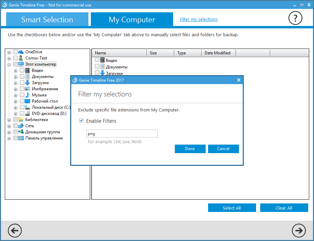Image resolution: width=314 pixels, height=241 pixels.
Task: Click the Рабочий стол desktop icon
Action: tap(27, 101)
